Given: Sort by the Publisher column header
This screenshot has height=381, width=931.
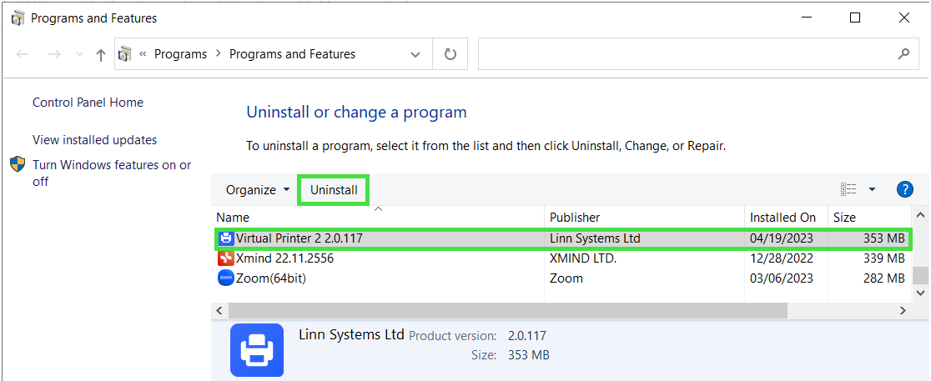Looking at the screenshot, I should (x=575, y=217).
